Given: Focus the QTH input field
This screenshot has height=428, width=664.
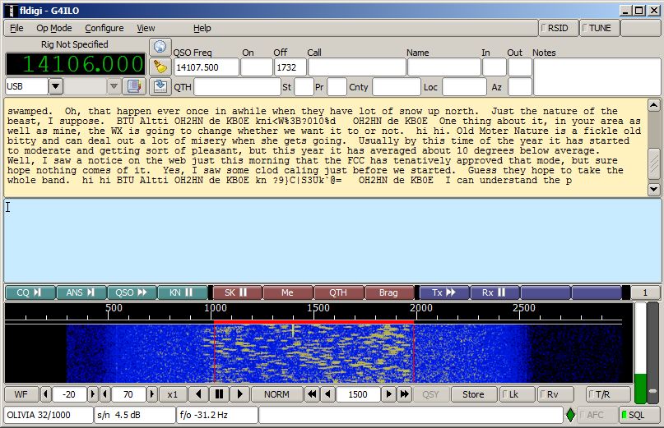Looking at the screenshot, I should (237, 87).
